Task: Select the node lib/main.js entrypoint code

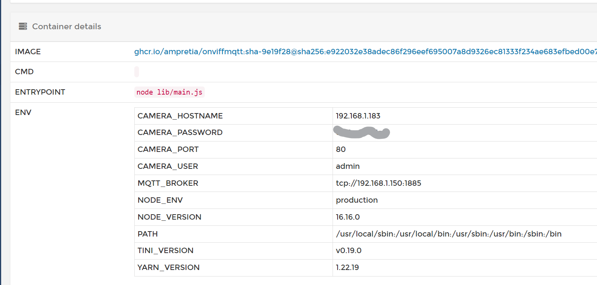Action: pyautogui.click(x=169, y=92)
